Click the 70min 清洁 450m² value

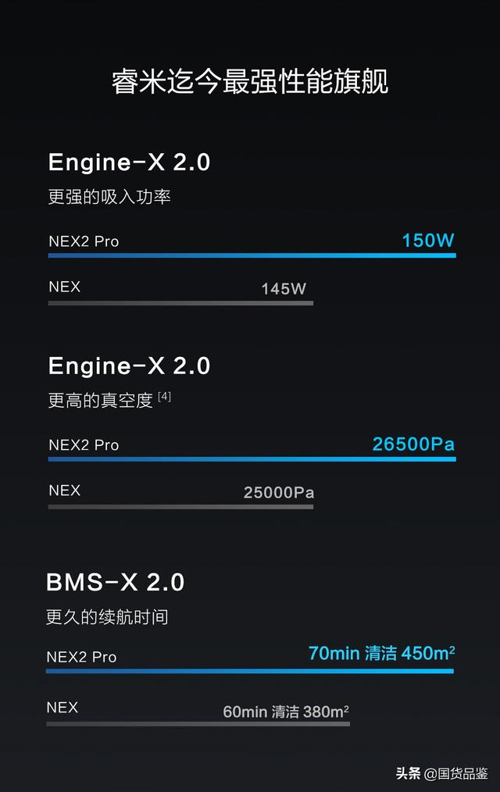382,653
